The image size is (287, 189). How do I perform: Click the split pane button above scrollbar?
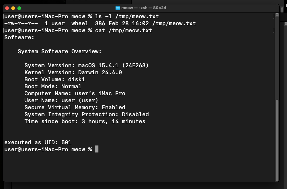[277, 15]
